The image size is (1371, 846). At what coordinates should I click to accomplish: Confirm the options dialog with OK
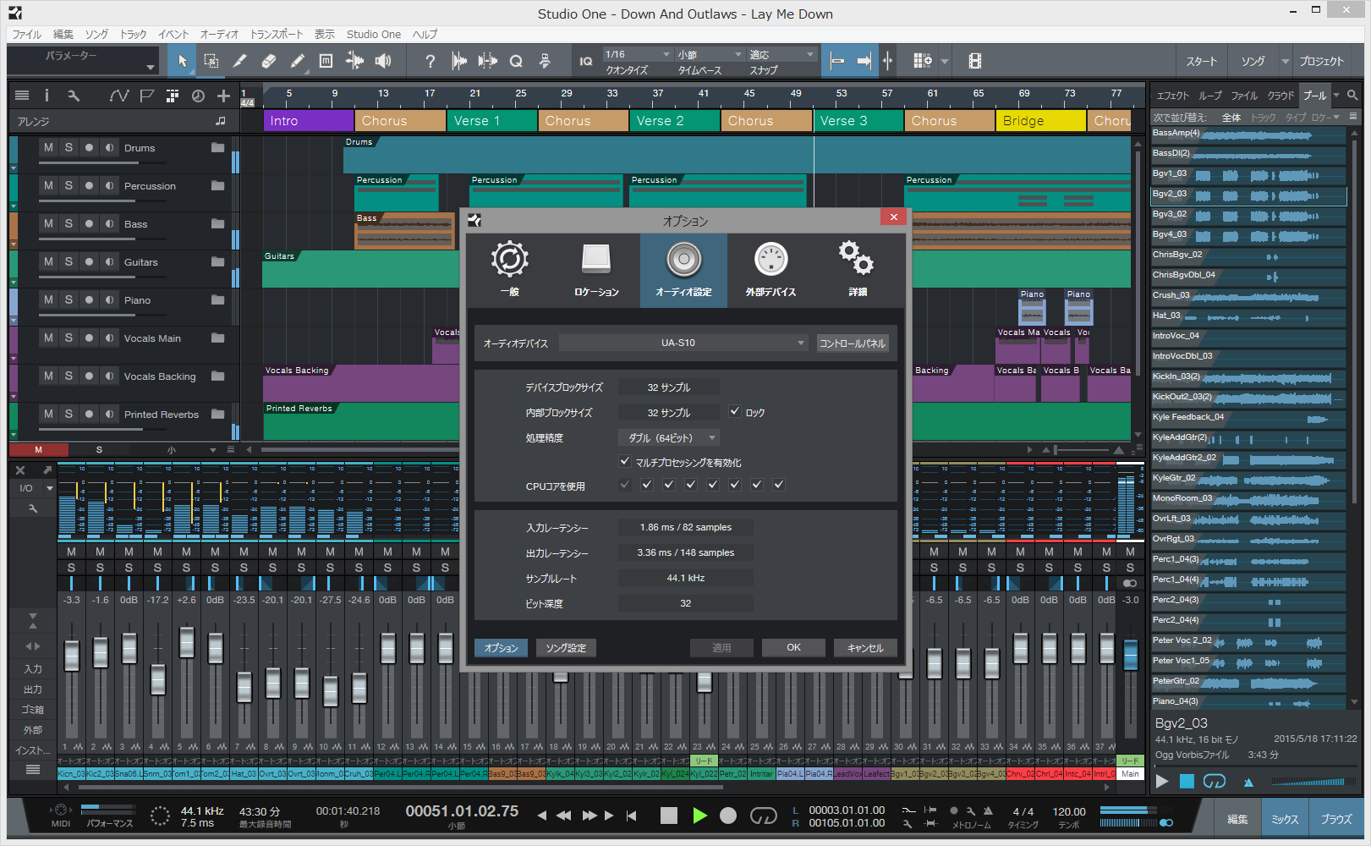pos(793,647)
